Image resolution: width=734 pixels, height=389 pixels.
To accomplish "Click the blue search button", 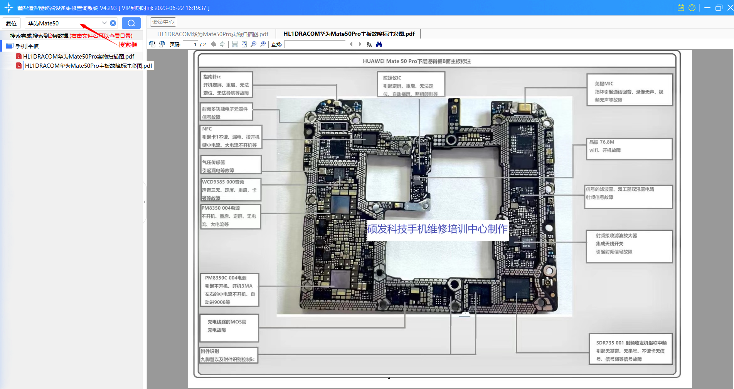I will (x=131, y=23).
